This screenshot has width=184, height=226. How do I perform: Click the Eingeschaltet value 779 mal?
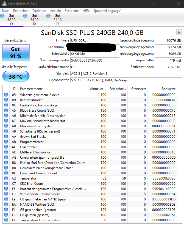point(168,60)
